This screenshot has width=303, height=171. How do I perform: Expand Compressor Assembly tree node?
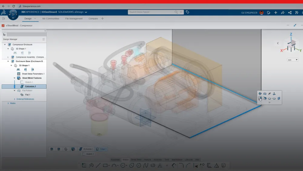[8, 57]
